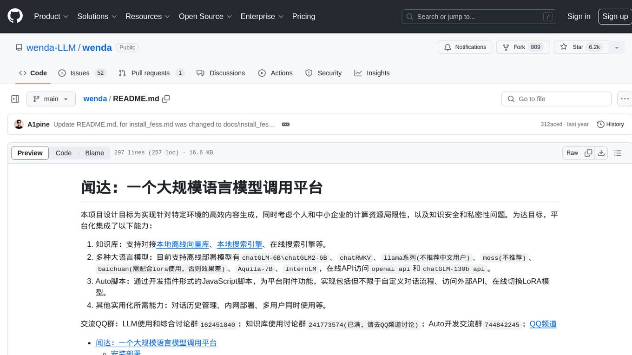This screenshot has height=355, width=632.
Task: Expand the commit message ellipsis
Action: click(286, 124)
